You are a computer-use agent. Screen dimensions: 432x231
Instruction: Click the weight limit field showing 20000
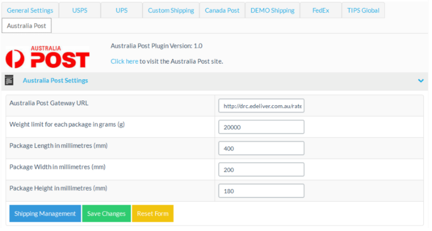[x=261, y=127]
